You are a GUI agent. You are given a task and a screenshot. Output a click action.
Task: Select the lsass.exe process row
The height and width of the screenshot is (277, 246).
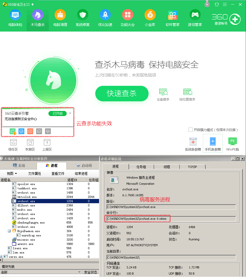(x=50, y=248)
